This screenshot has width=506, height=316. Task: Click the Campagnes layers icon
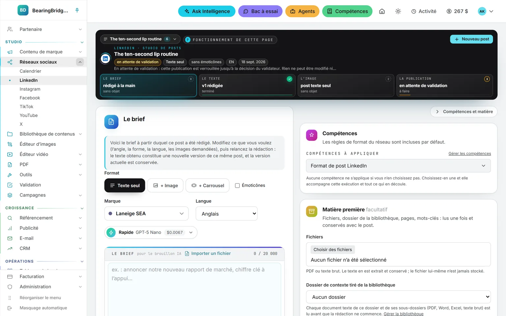pyautogui.click(x=10, y=195)
